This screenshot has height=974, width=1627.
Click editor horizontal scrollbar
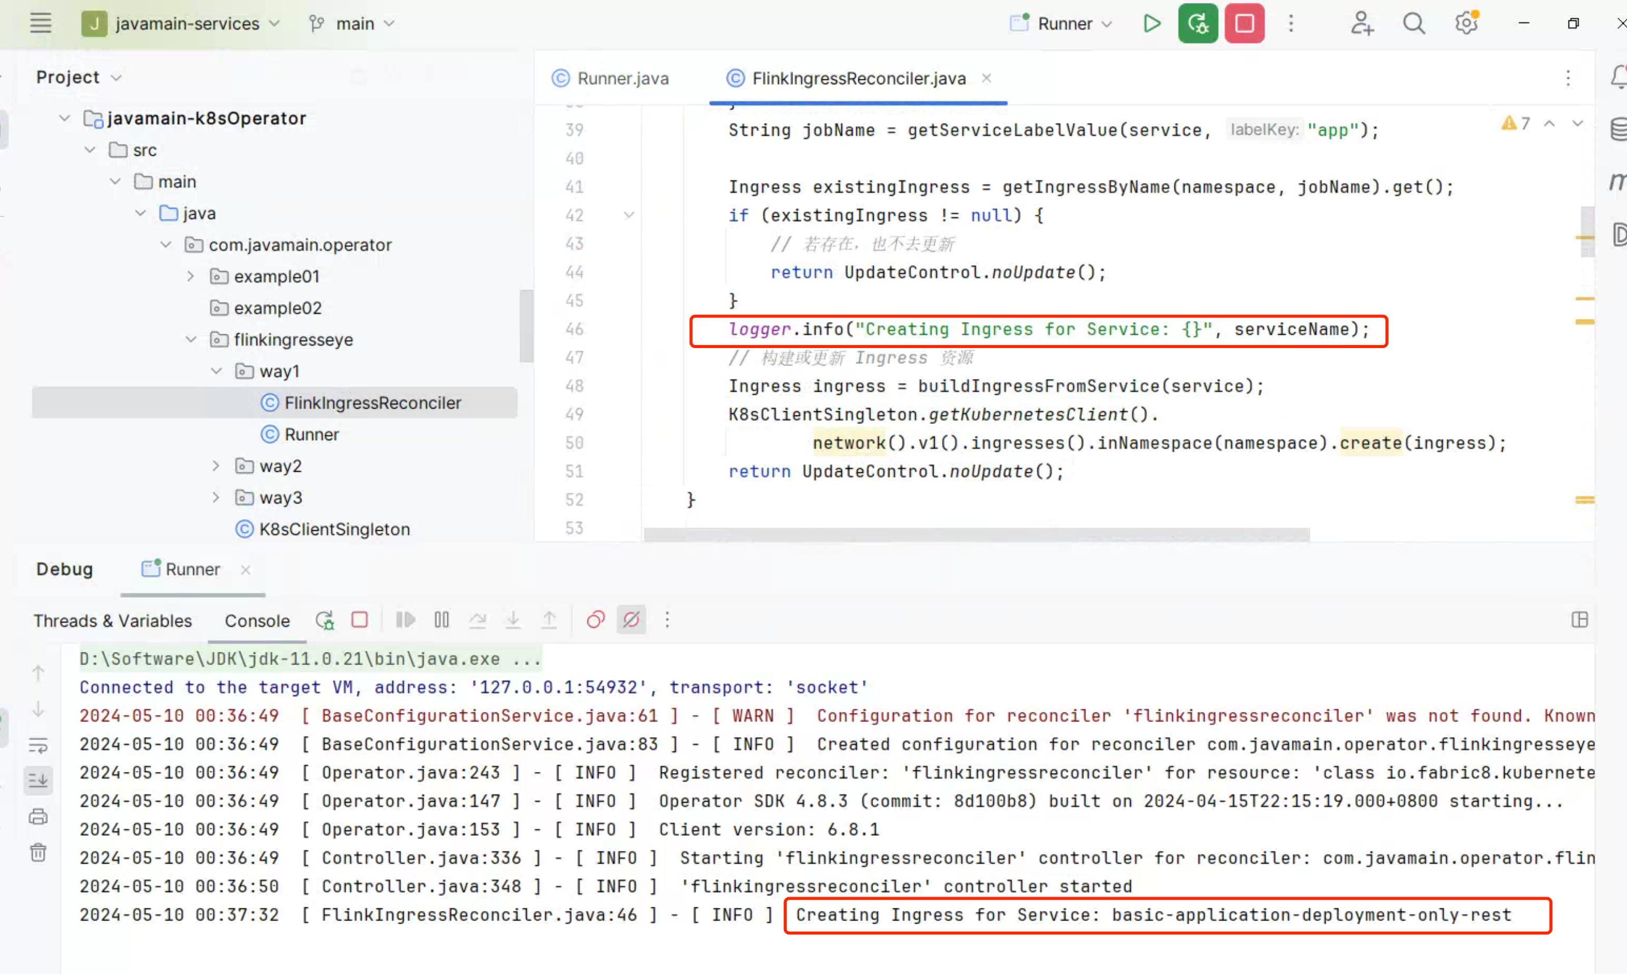tap(977, 534)
